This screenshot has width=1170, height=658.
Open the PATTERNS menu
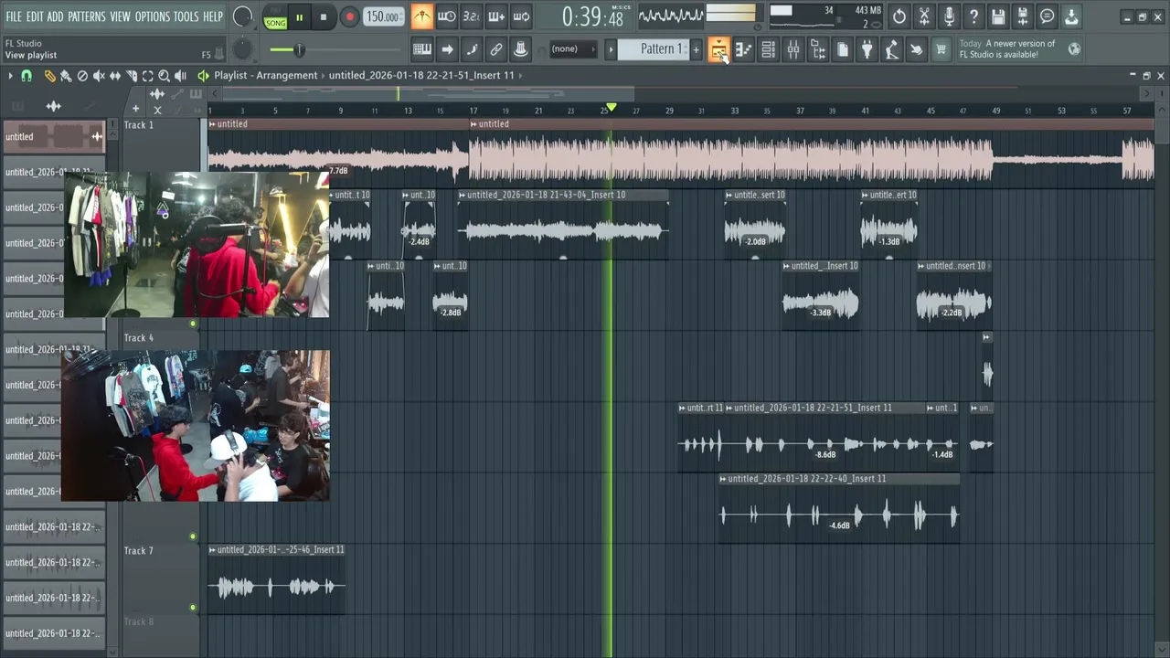tap(87, 16)
